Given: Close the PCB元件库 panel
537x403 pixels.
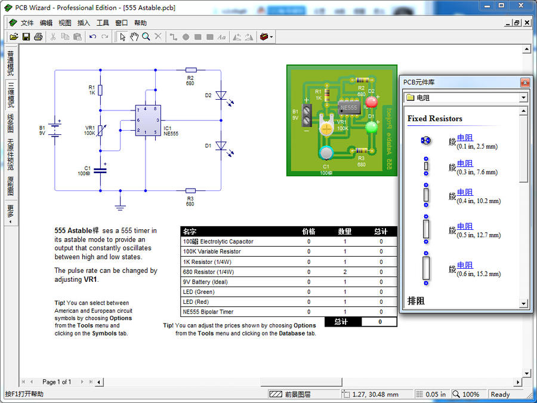Looking at the screenshot, I should (x=524, y=82).
